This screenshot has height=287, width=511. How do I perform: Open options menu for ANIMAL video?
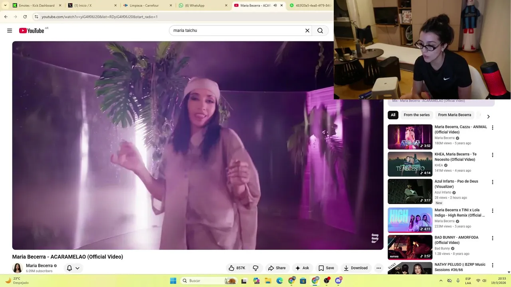[492, 128]
